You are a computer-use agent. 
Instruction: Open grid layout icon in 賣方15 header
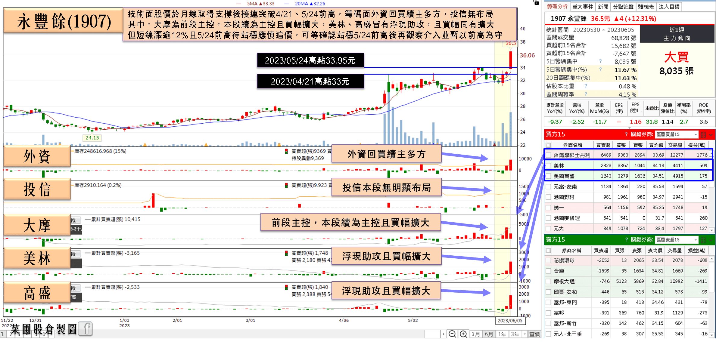click(x=703, y=240)
